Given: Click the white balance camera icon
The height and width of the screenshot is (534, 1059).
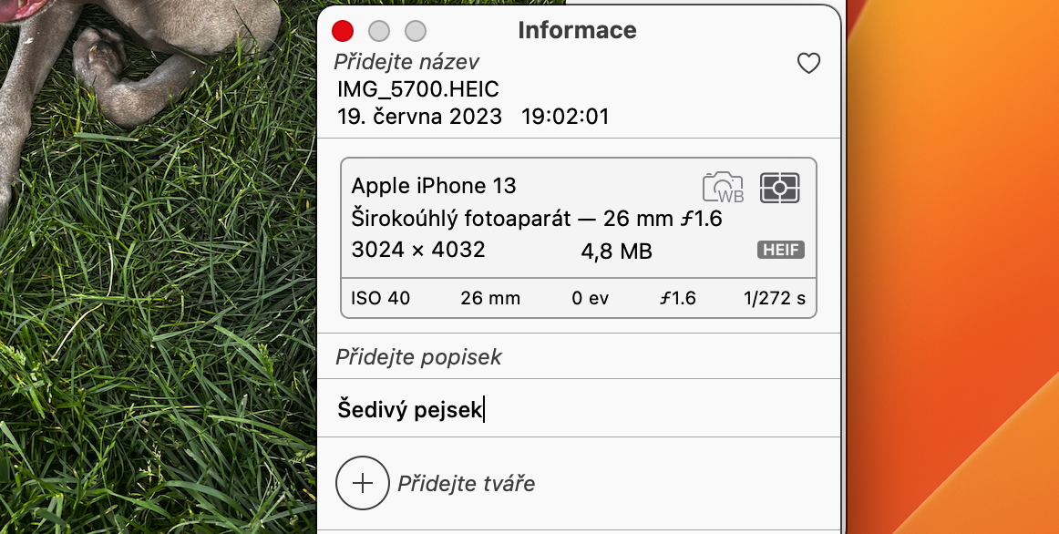Looking at the screenshot, I should point(723,187).
